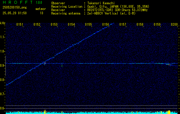Click the 0200 time axis label
Screen dimensions: 180x114
point(174,25)
